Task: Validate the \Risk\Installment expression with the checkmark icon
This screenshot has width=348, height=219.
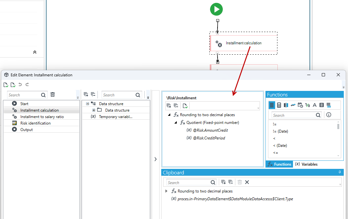Action: 185,106
